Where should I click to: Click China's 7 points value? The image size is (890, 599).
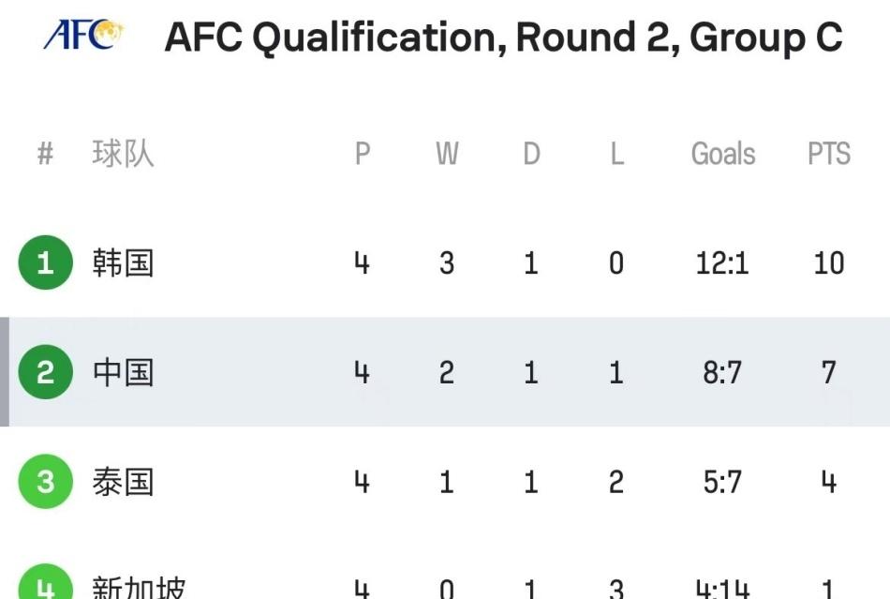click(x=829, y=373)
